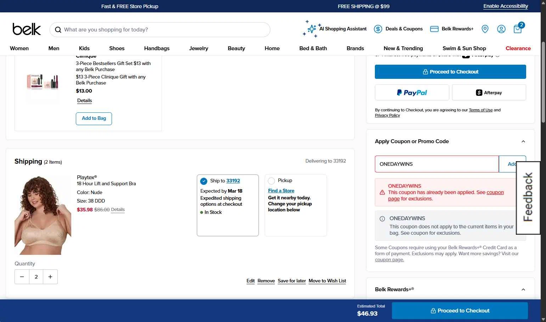
Task: Click Enable Accessibility link
Action: click(x=506, y=6)
